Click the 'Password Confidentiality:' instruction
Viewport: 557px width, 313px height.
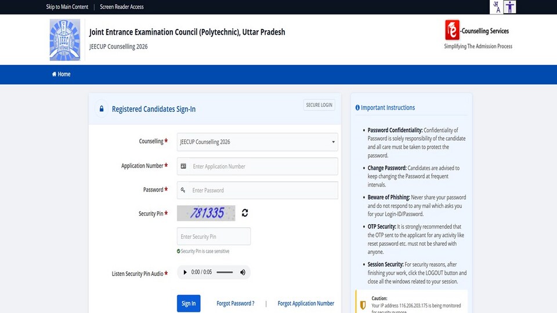[x=395, y=130]
